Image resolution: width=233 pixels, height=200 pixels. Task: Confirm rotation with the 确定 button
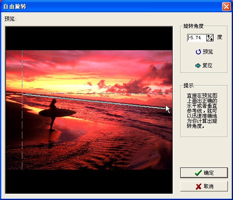coord(204,173)
